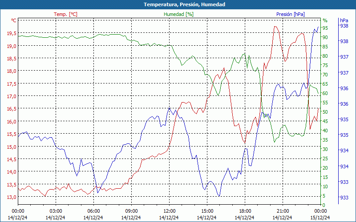Click '70' on the humidity axis

[325, 75]
